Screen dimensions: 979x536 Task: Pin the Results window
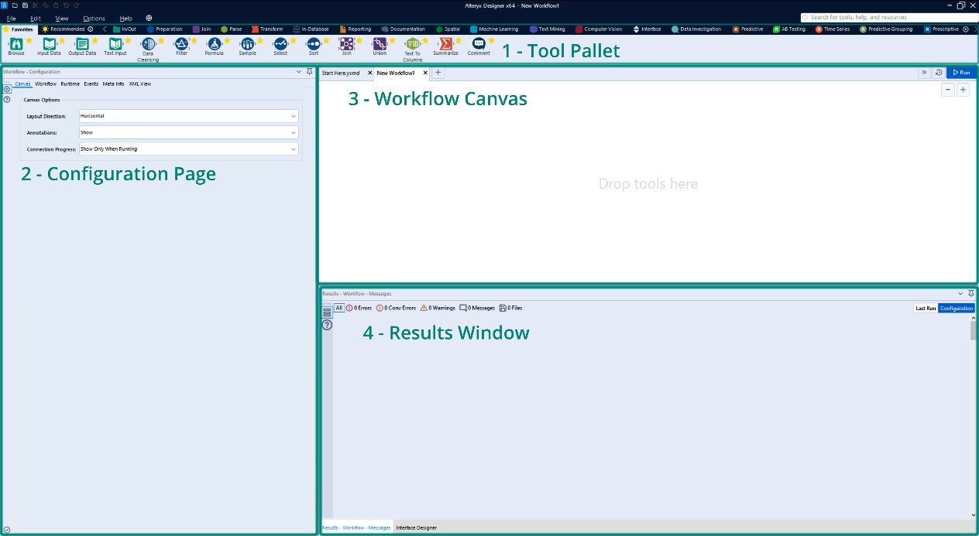[x=971, y=294]
